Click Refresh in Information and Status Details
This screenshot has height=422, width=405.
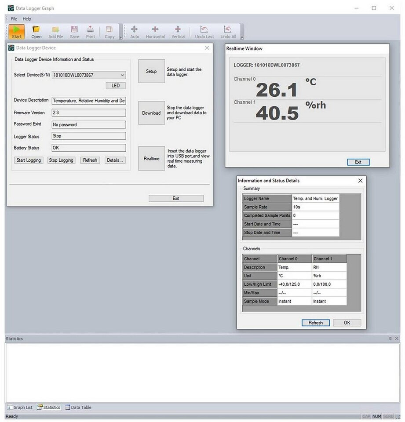pyautogui.click(x=316, y=323)
